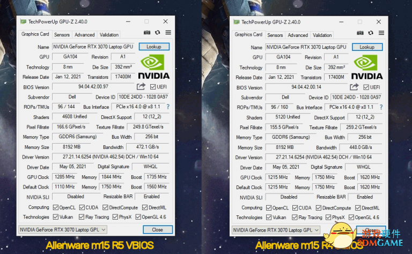Image resolution: width=412 pixels, height=254 pixels.
Task: Toggle DirectCompute checkbox in left window
Action: tap(105, 207)
